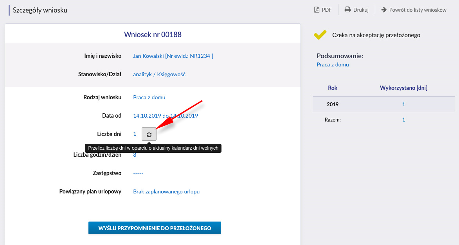This screenshot has height=245, width=459.
Task: Click the 'Szczegóły wniosku' page title
Action: point(40,10)
